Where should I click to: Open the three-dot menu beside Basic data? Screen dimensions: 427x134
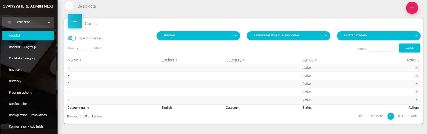click(x=69, y=6)
